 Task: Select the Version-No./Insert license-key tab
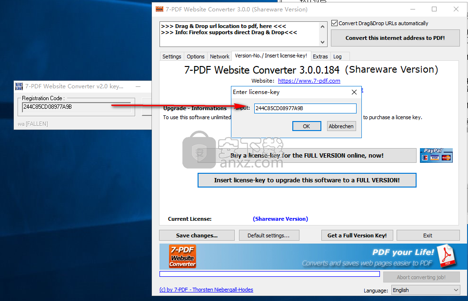tap(271, 56)
